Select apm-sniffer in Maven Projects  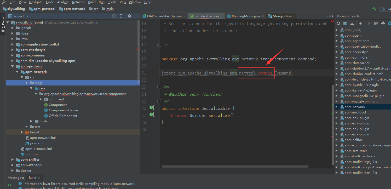coord(353,140)
